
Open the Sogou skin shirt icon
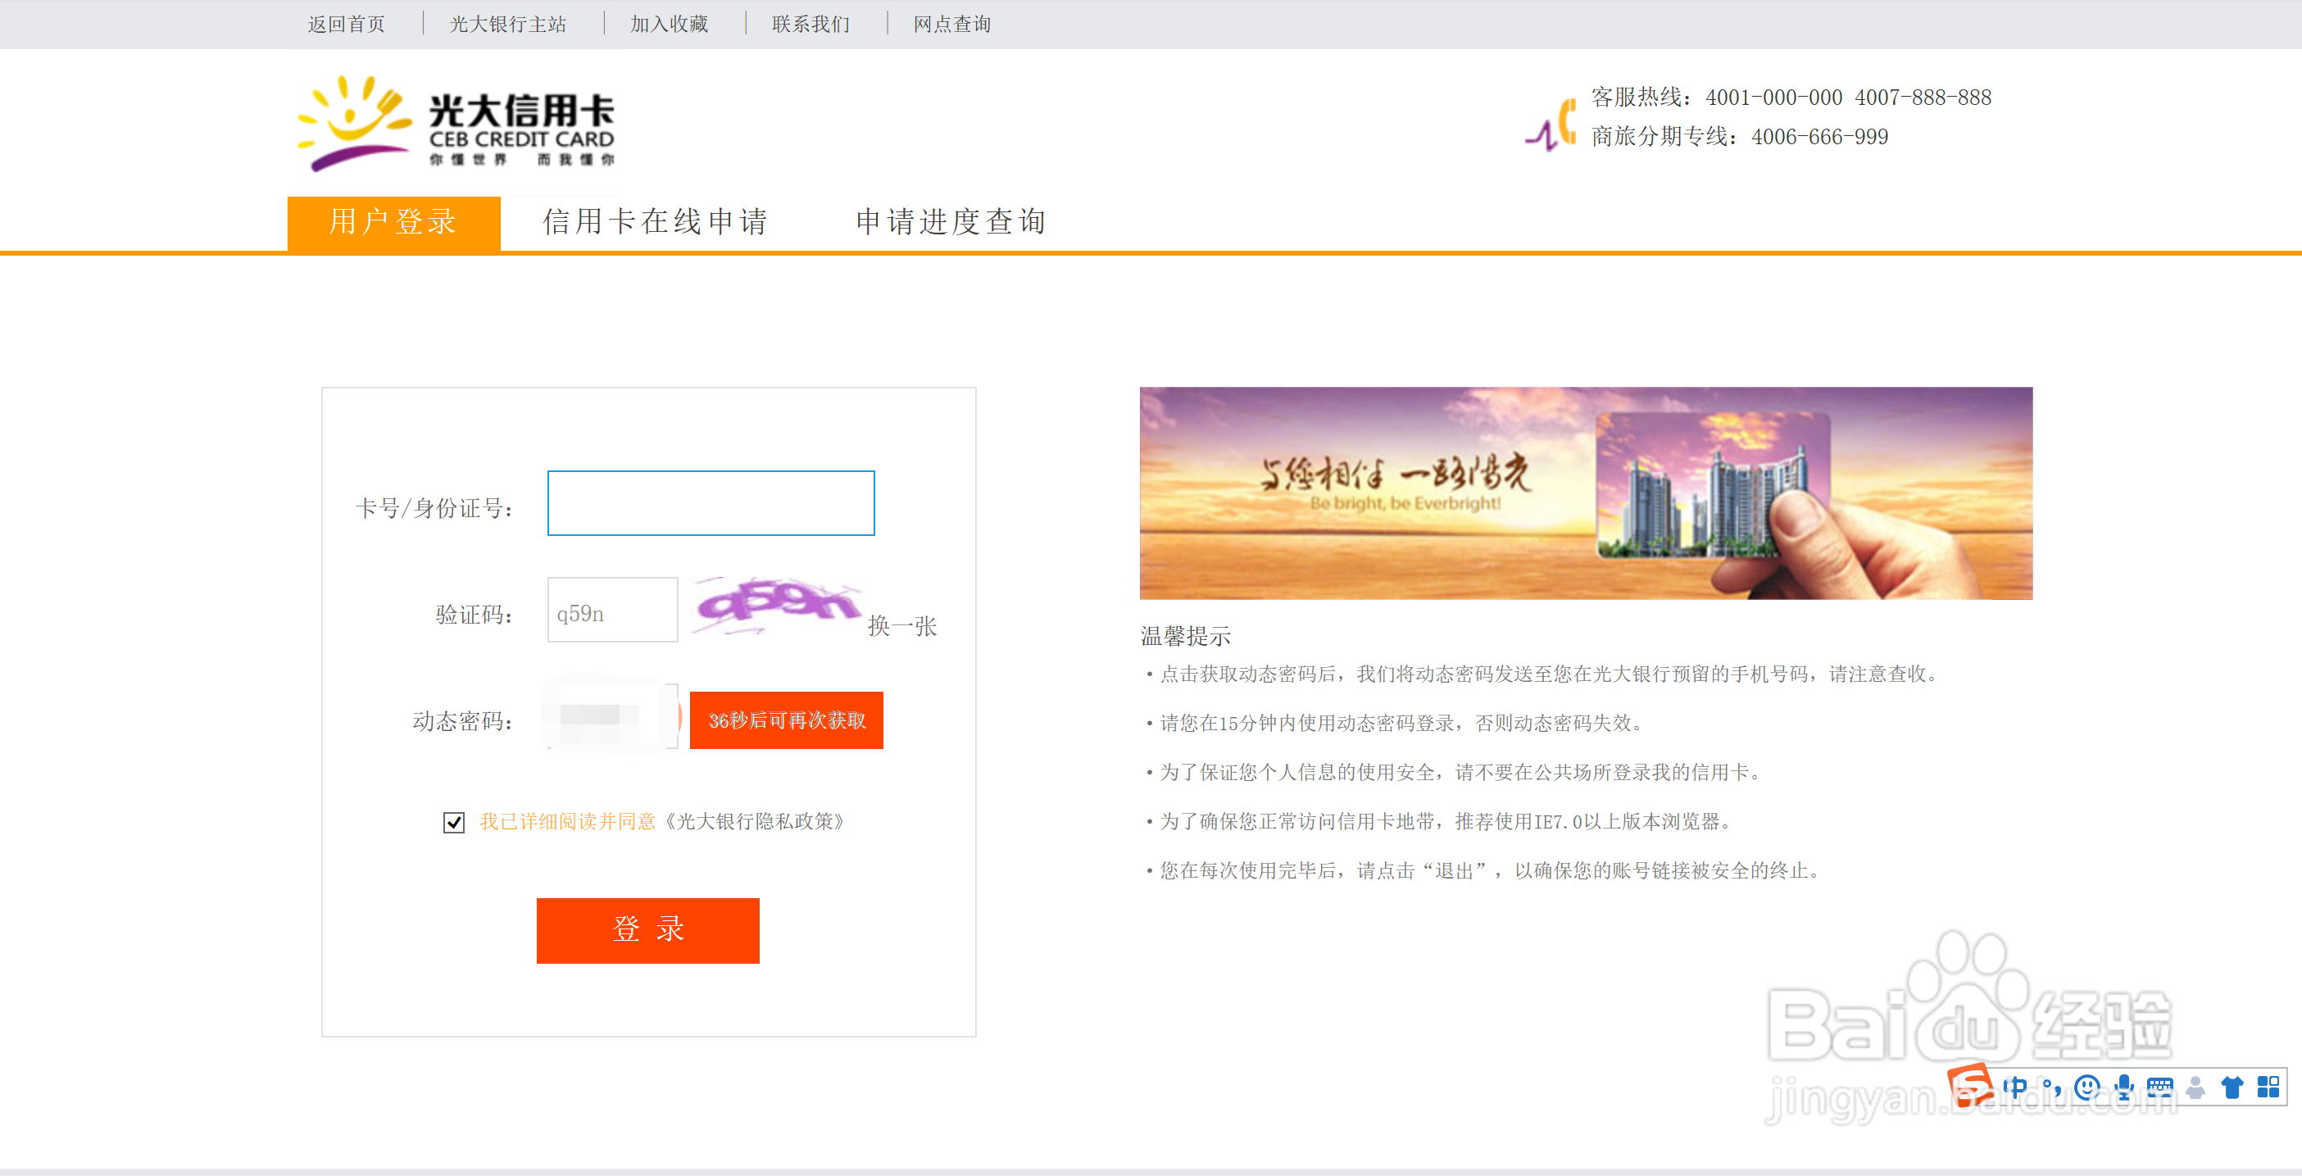pos(2232,1087)
